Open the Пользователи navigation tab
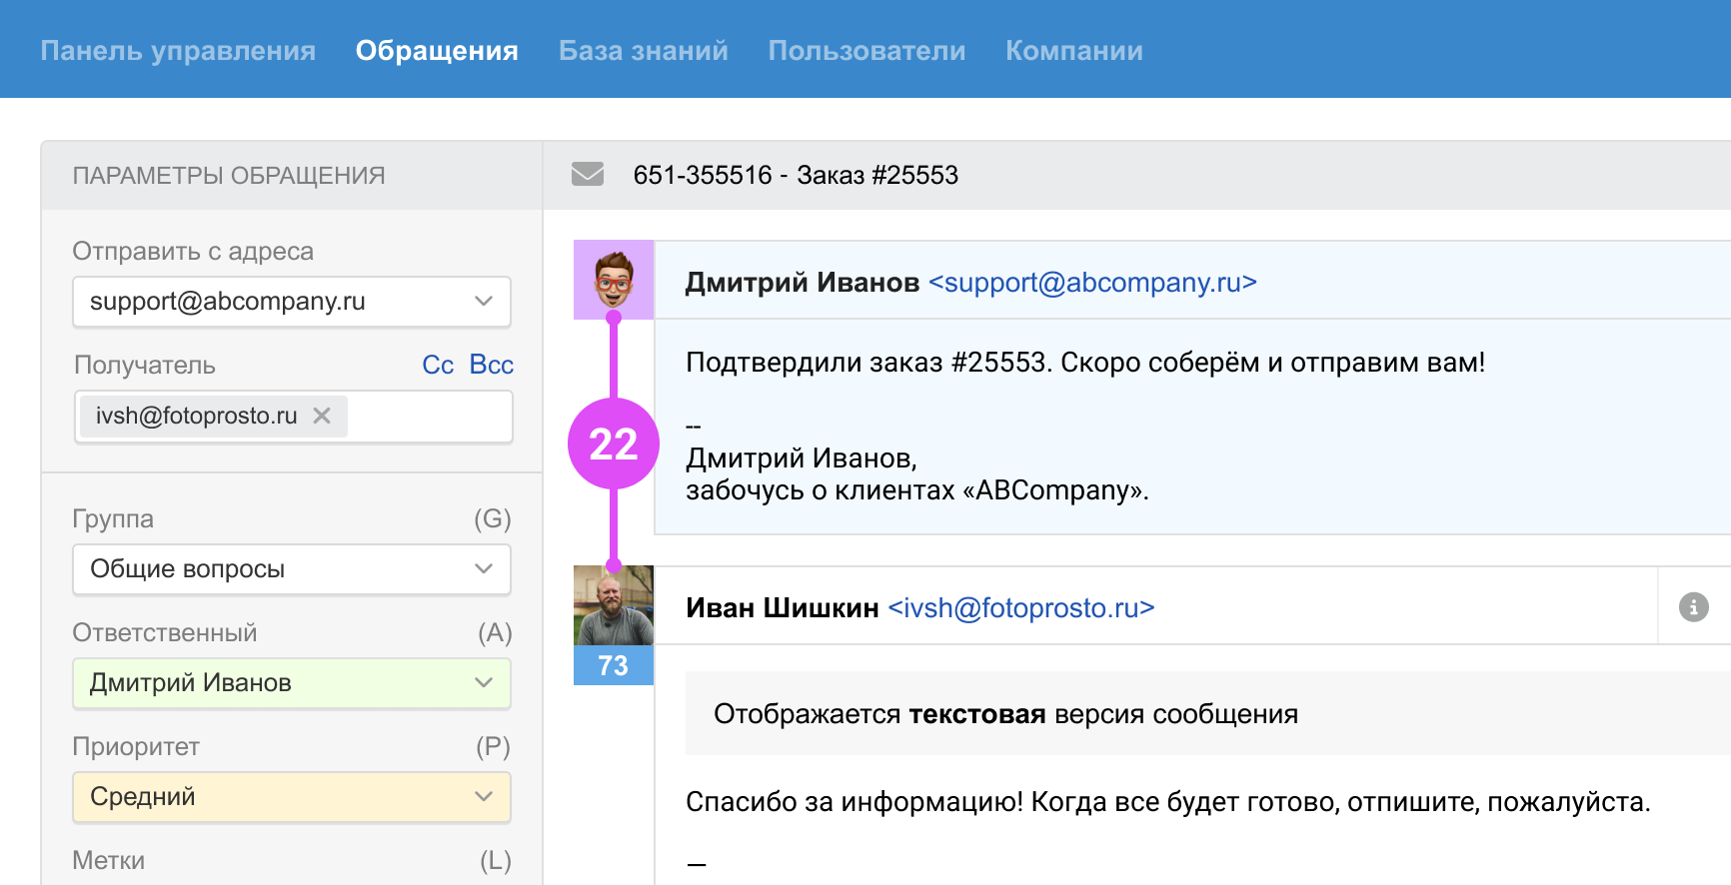The image size is (1731, 885). (x=866, y=51)
